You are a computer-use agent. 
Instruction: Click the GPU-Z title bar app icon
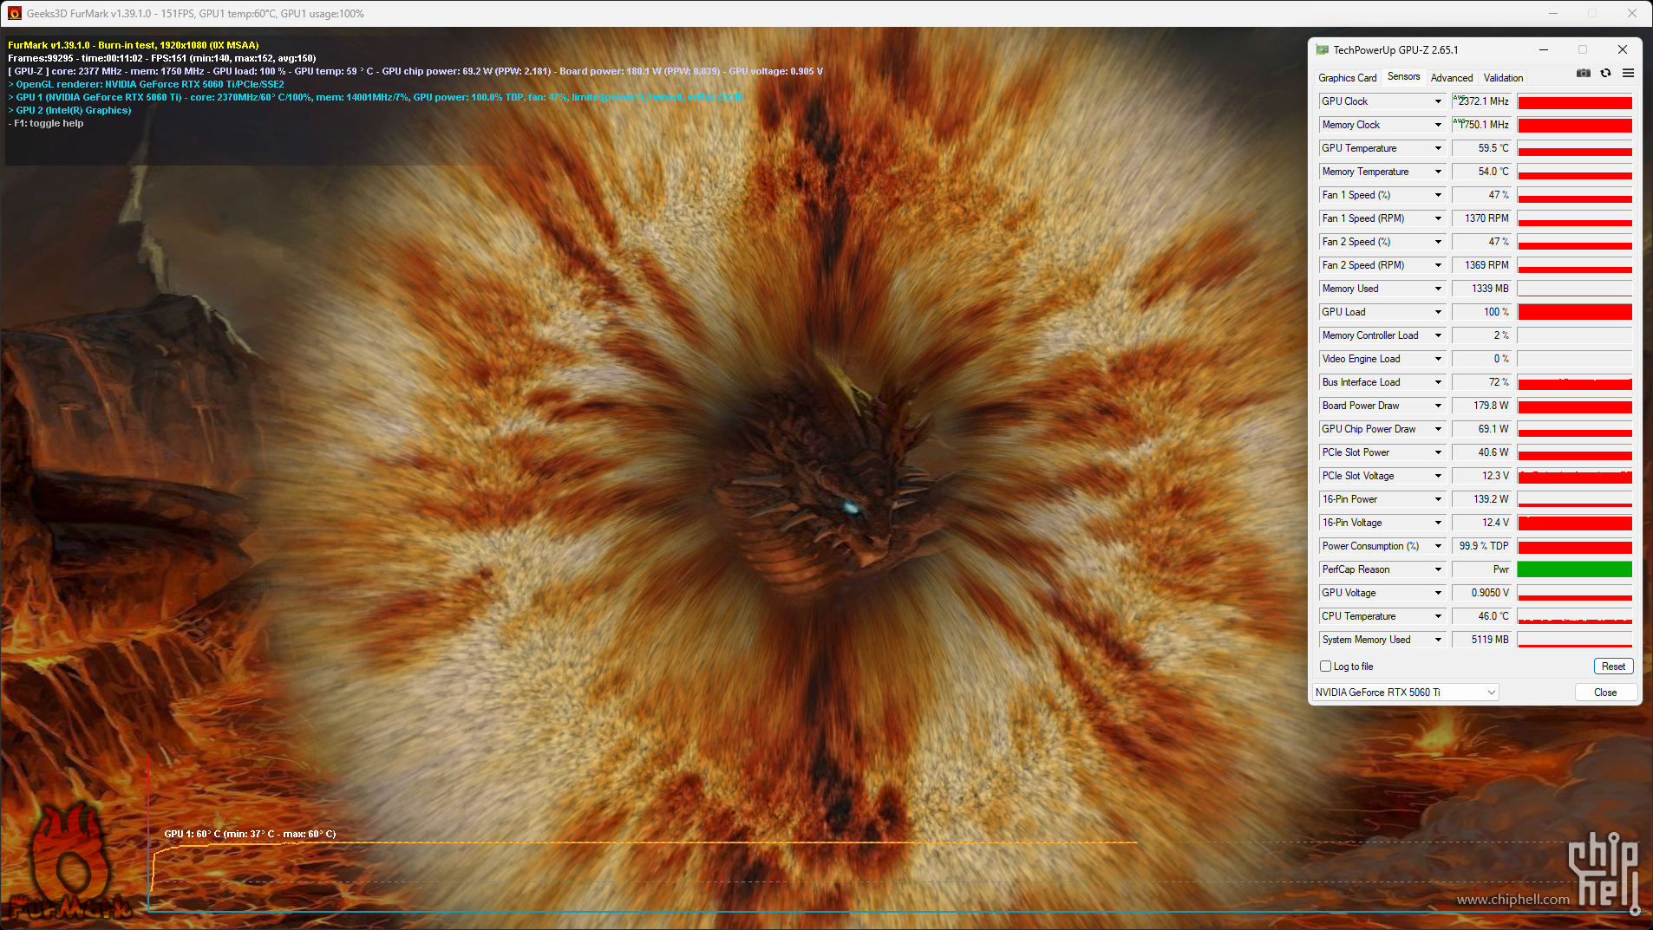[1322, 50]
